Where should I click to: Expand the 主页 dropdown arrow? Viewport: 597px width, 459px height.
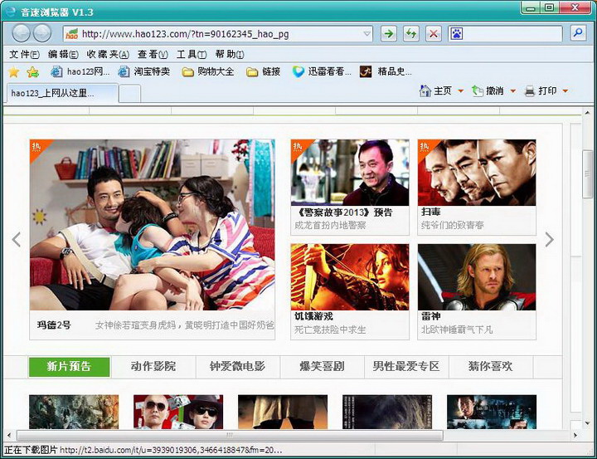tap(460, 90)
